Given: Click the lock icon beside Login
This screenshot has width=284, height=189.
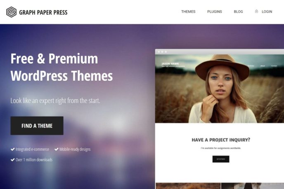Looking at the screenshot, I should [256, 12].
